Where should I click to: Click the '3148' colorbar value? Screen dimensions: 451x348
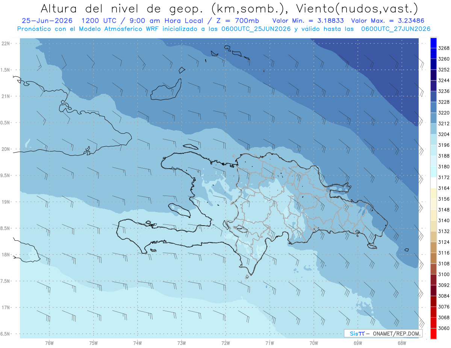(444, 210)
